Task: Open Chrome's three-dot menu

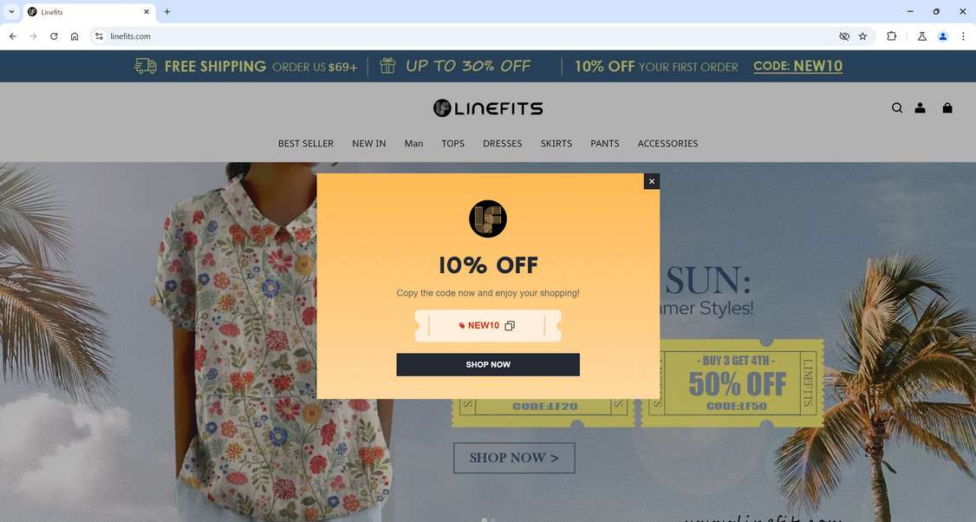Action: click(963, 36)
